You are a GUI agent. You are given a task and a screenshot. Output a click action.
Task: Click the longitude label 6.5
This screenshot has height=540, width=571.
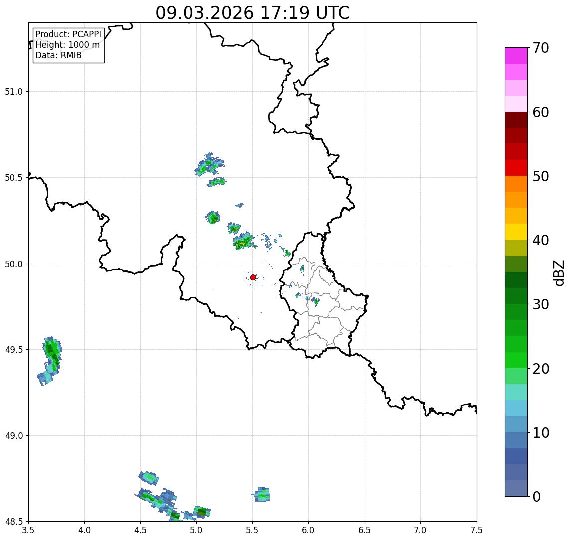[365, 530]
